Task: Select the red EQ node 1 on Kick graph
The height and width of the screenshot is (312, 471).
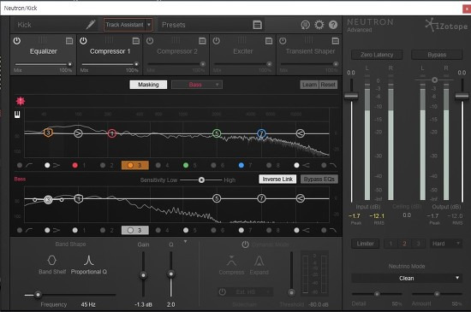Action: pos(112,133)
